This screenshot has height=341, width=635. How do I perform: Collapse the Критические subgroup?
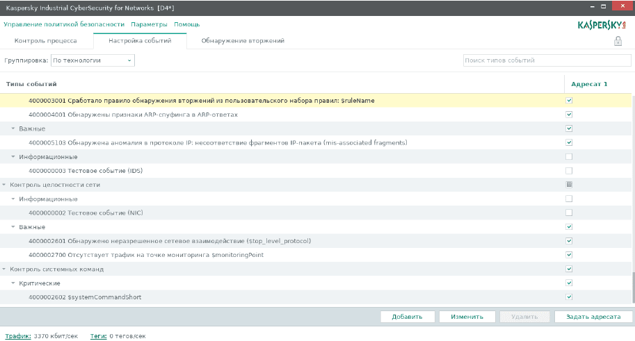click(13, 283)
